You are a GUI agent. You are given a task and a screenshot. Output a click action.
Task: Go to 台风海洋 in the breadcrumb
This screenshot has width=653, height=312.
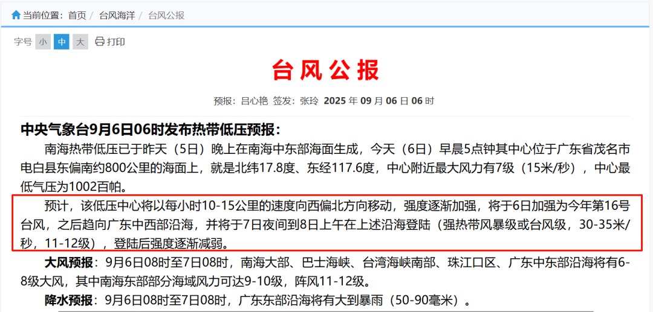point(117,15)
